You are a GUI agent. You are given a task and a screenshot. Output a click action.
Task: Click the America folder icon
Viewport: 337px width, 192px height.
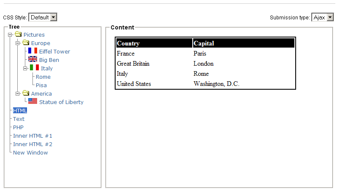pos(26,93)
